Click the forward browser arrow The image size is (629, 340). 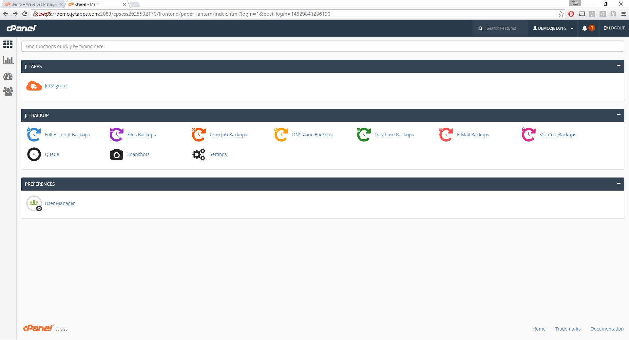(x=15, y=14)
